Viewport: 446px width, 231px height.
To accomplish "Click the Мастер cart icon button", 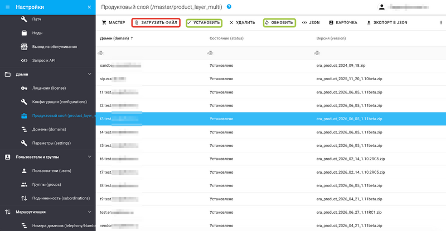I will pyautogui.click(x=114, y=23).
